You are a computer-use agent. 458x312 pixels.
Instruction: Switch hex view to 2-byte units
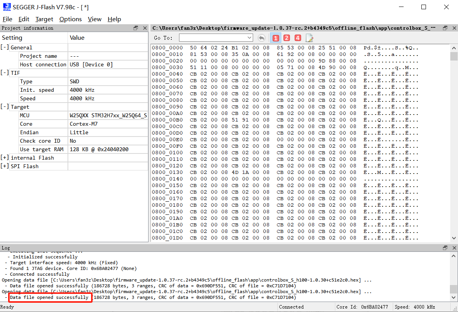coord(287,38)
